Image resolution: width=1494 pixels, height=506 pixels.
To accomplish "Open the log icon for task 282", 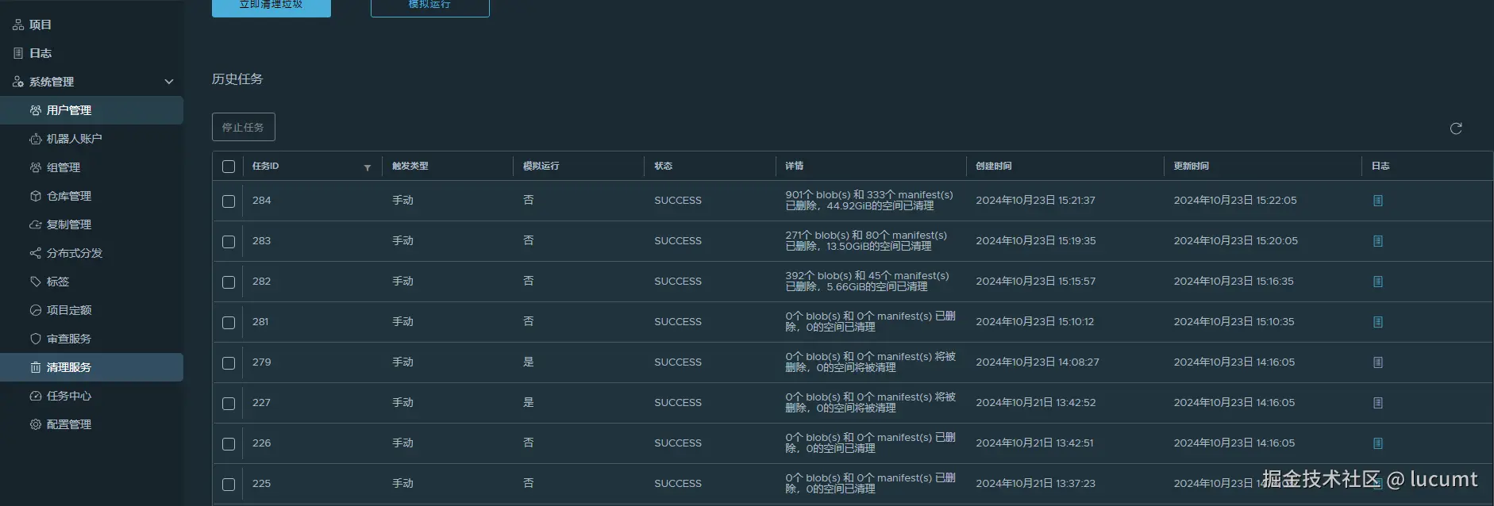I will (1378, 282).
